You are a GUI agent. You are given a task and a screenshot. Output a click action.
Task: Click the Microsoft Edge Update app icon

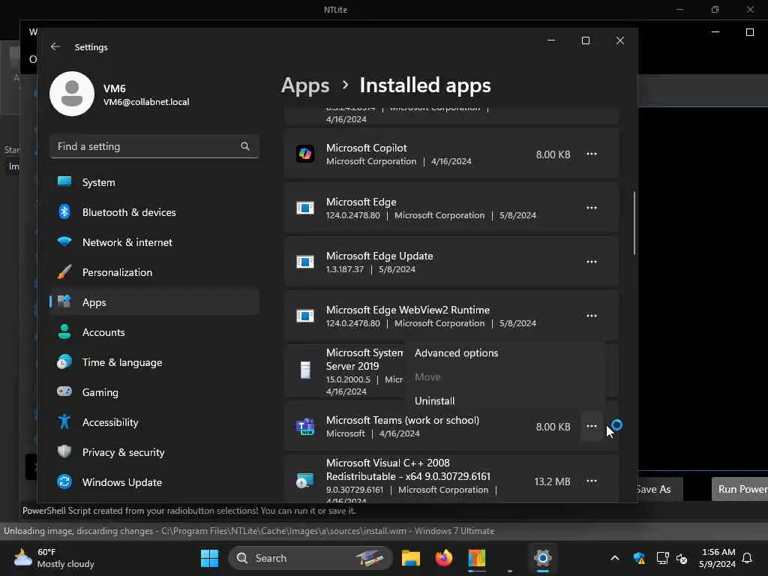[x=305, y=262]
